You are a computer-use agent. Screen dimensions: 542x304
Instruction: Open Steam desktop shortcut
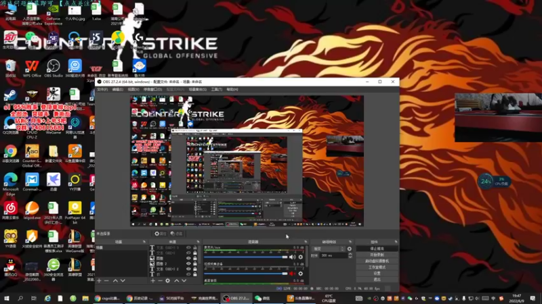coord(10,96)
